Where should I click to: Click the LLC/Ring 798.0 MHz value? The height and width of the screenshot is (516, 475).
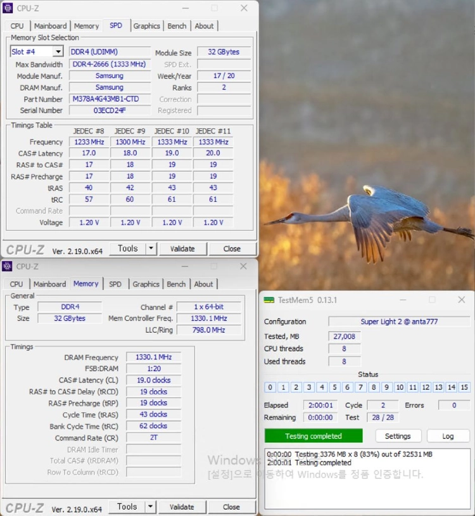[209, 330]
